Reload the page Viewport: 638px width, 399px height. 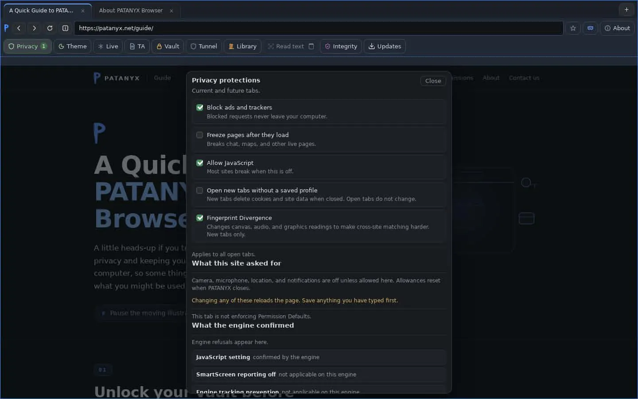click(x=50, y=28)
